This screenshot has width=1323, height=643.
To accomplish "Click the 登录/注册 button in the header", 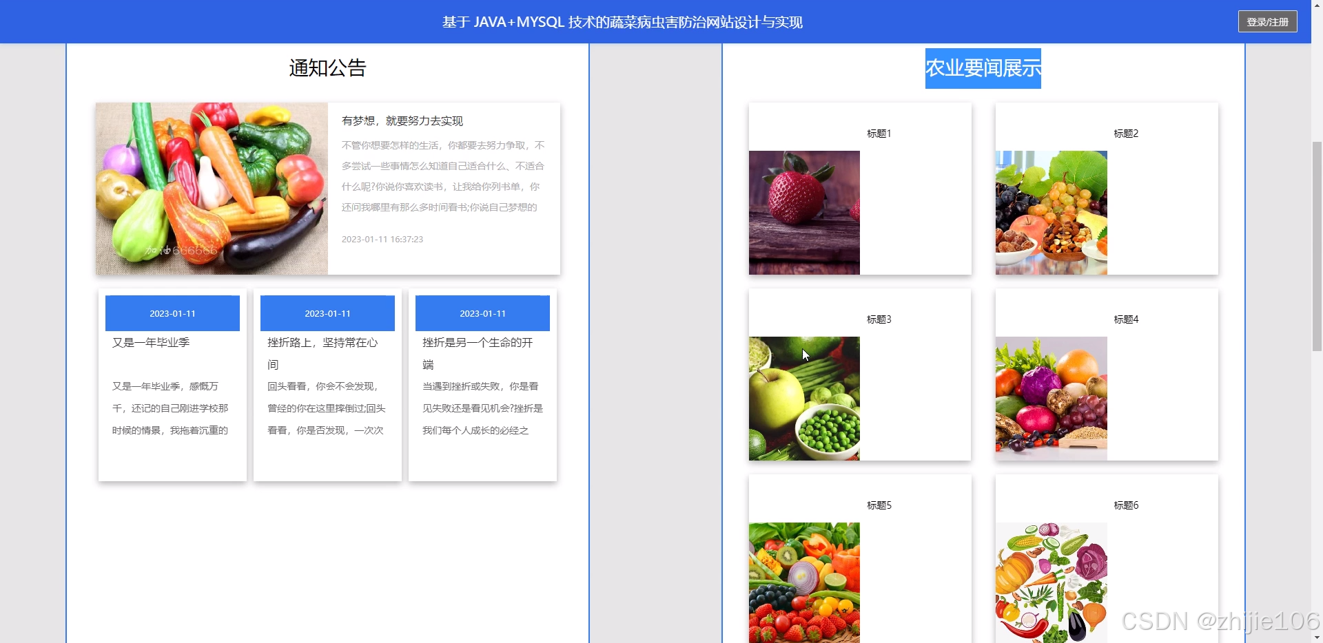I will click(1268, 21).
